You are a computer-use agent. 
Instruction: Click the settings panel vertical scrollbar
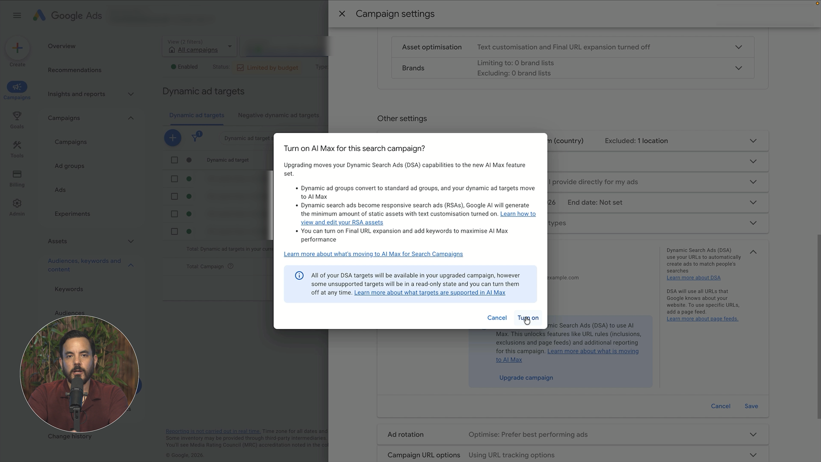[819, 326]
